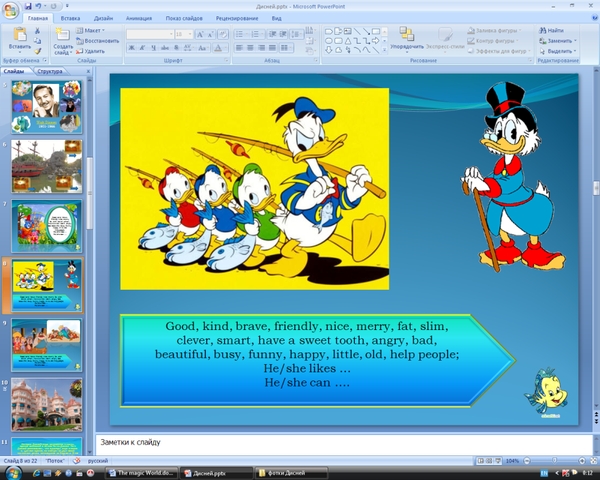Click Удалить to delete the slide
Screen dimensions: 600x480
[91, 51]
